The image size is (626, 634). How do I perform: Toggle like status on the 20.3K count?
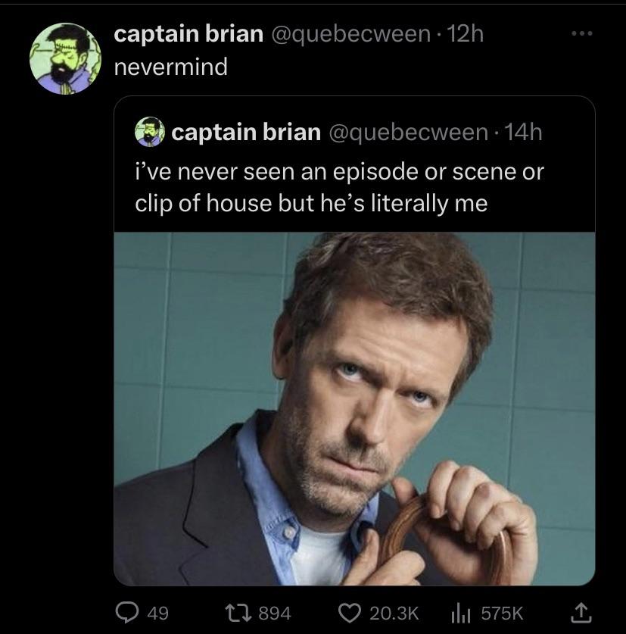pos(394,615)
